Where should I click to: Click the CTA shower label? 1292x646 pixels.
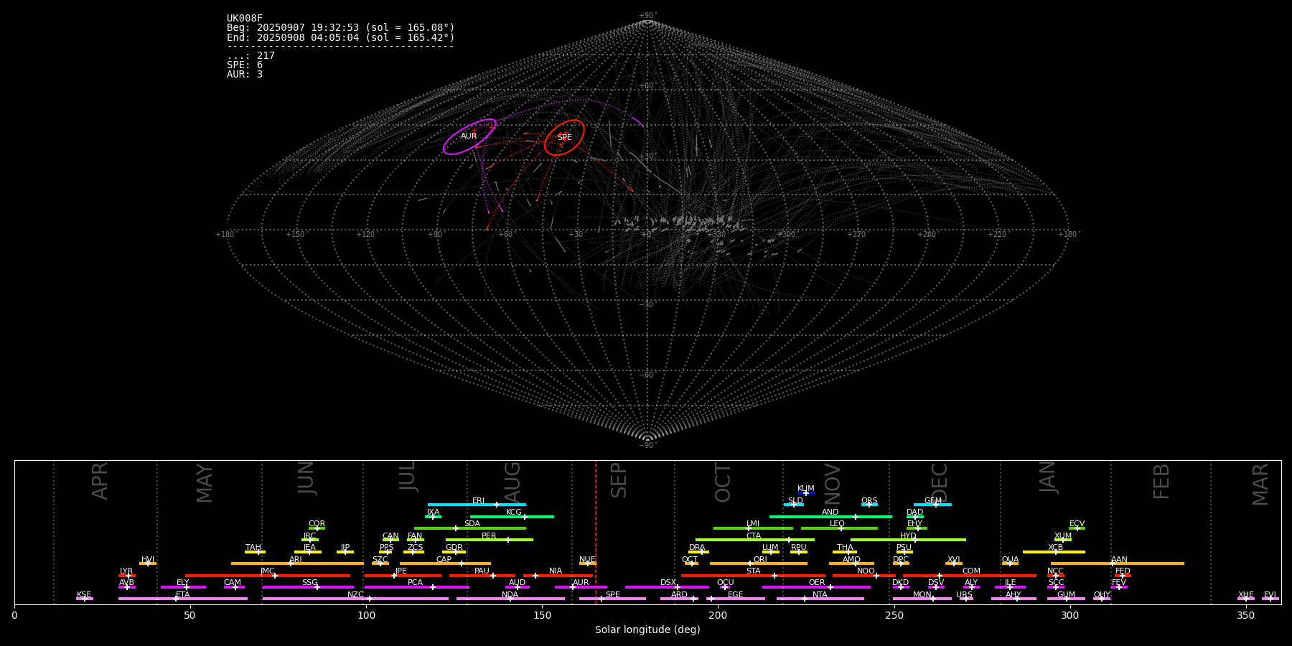pos(754,536)
